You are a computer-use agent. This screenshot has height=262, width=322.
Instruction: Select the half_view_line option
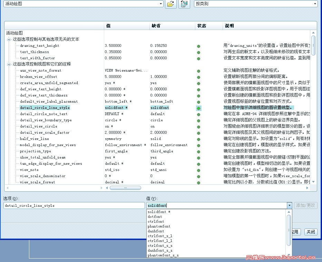click(x=34, y=139)
